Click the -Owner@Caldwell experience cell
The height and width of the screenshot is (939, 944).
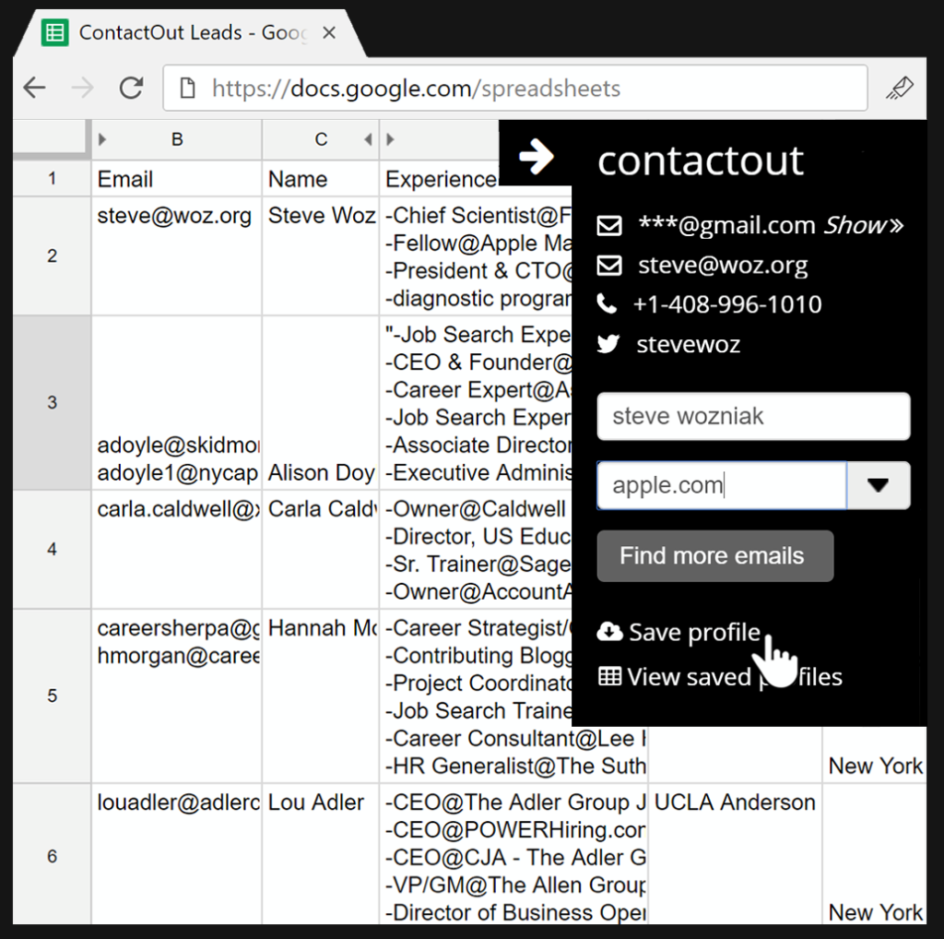(x=476, y=550)
